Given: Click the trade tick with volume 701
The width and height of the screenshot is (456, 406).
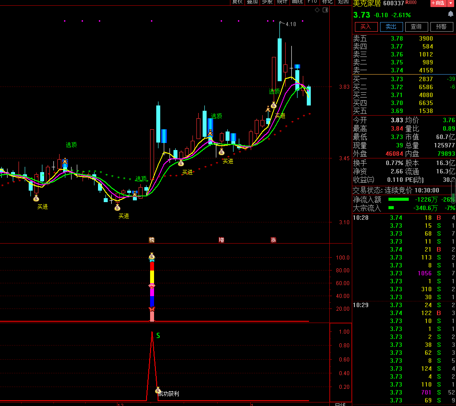Looking at the screenshot, I should 404,392.
